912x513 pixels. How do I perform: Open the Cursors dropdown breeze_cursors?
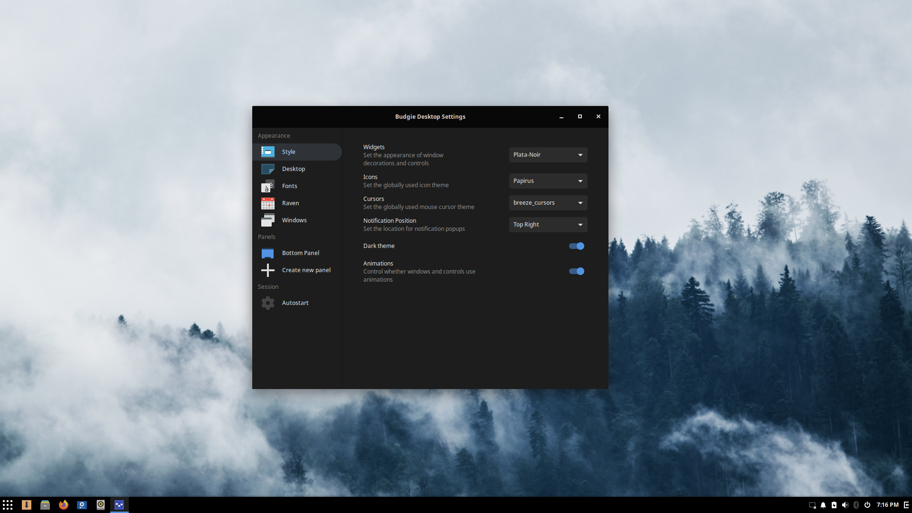tap(548, 203)
